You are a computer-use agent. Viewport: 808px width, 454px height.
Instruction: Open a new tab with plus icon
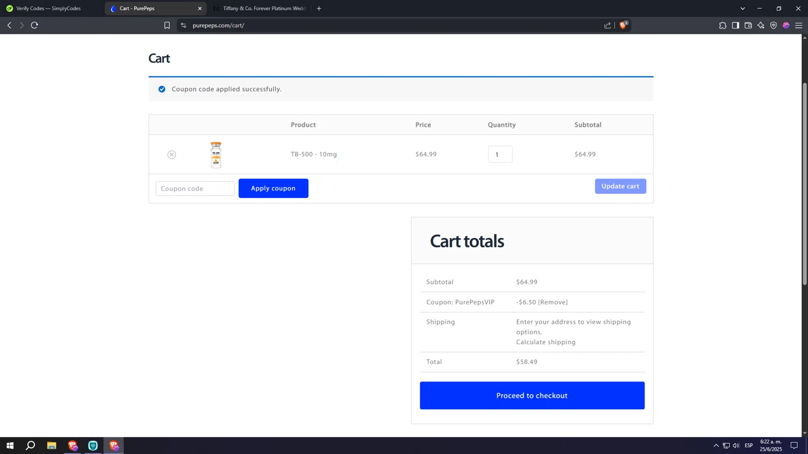[x=319, y=9]
